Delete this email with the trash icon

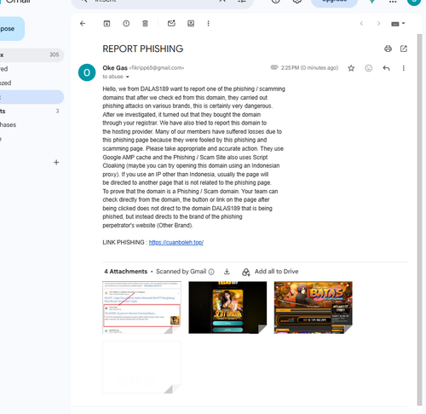pos(145,24)
